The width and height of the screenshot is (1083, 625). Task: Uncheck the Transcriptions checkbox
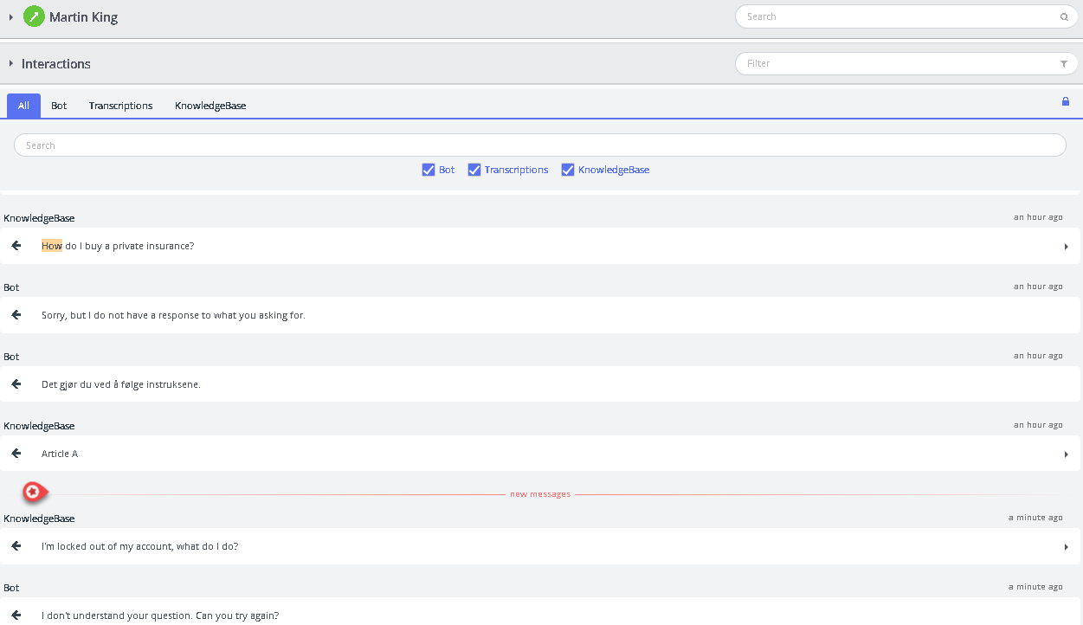[x=474, y=170]
